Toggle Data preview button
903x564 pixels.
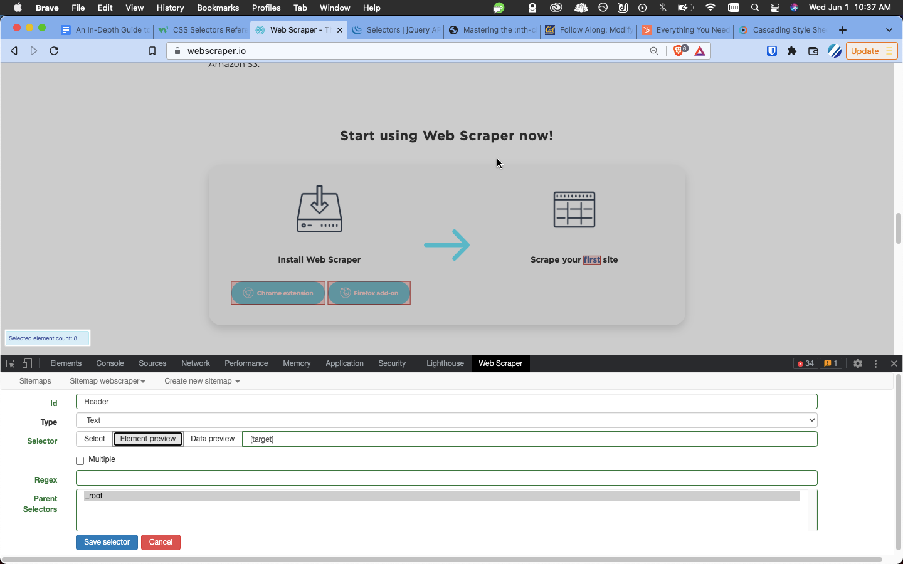[213, 439]
